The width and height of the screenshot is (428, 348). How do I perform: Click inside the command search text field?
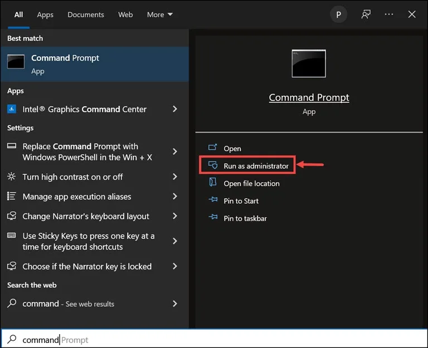pyautogui.click(x=214, y=339)
